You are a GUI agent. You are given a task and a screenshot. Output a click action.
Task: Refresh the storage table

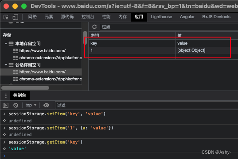(x=94, y=27)
